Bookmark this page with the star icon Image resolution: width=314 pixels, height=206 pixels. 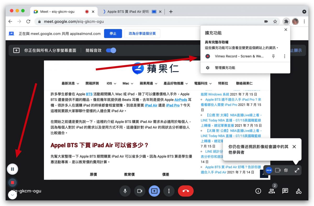pyautogui.click(x=275, y=21)
